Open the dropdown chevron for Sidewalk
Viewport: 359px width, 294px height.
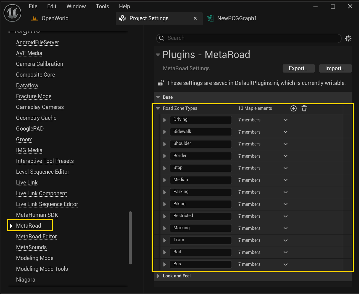286,132
